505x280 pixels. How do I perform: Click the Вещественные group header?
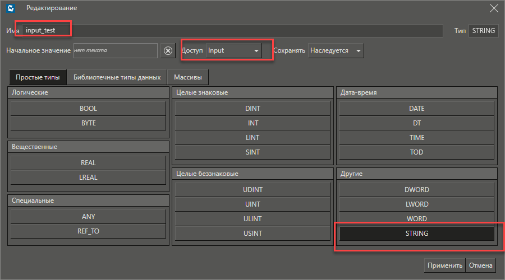(88, 147)
